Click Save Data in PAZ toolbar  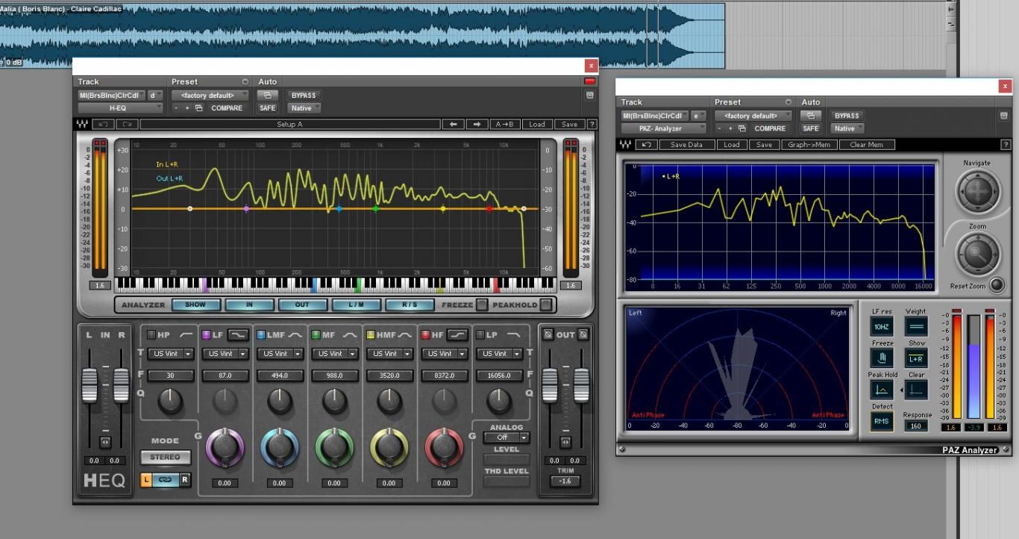coord(686,145)
